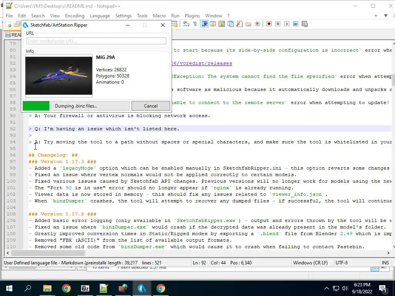Screen dimensions: 395x296
Task: Open File Explorer from taskbar
Action: point(47,288)
